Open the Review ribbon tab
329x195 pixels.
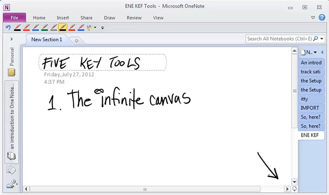click(x=134, y=18)
